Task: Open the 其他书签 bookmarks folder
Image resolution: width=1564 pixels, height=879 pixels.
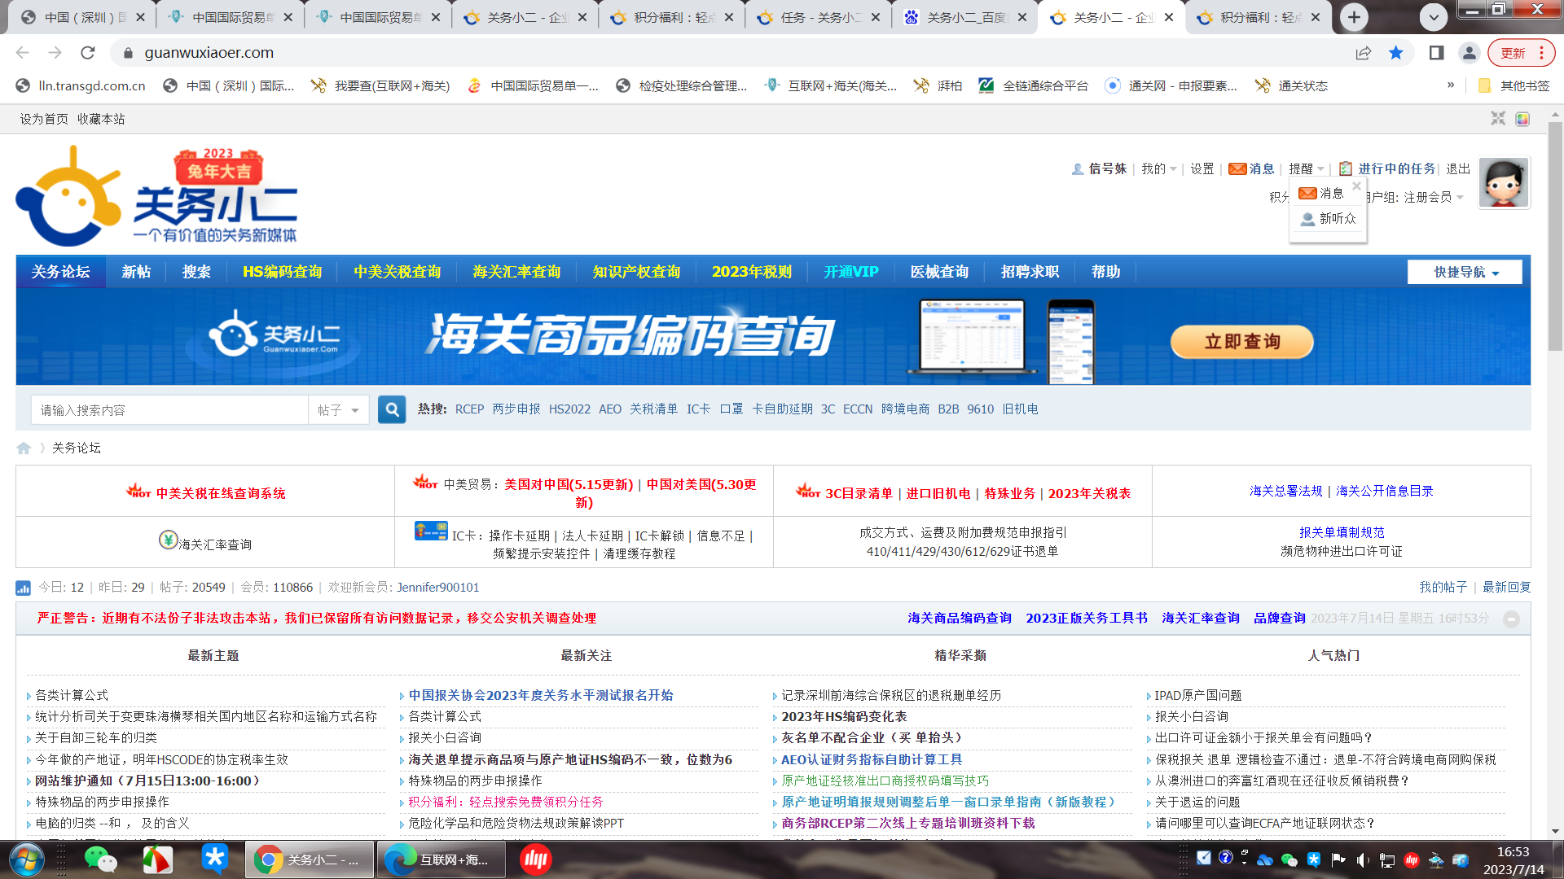Action: click(1513, 85)
